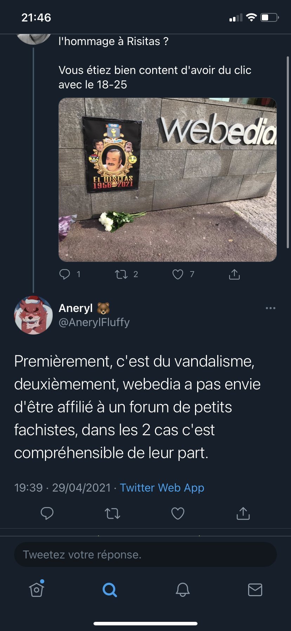
Task: Tap the Aneryl display name
Action: pos(76,308)
